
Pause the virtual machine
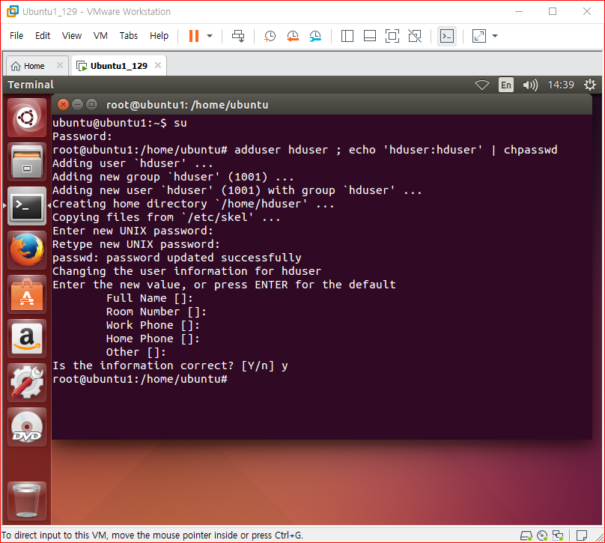[194, 36]
